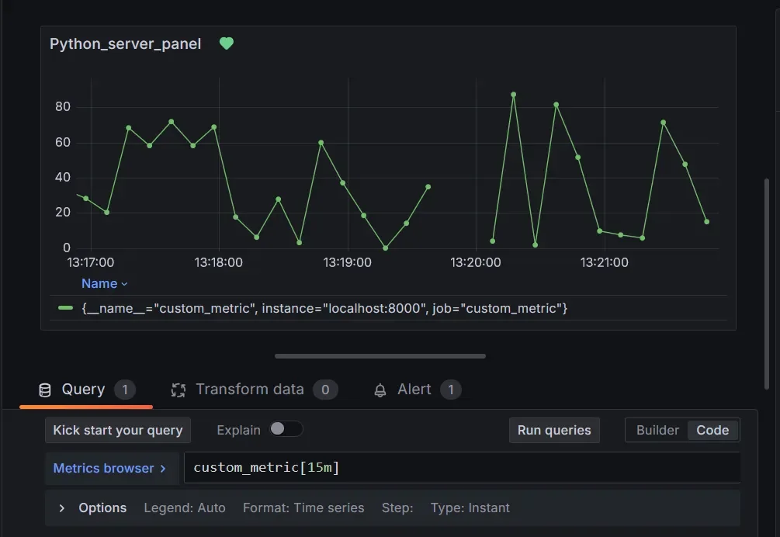Expand the Options section chevron
Screen dimensions: 780x537
(61, 508)
